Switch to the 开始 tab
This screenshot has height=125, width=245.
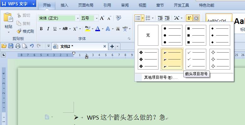click(x=47, y=5)
